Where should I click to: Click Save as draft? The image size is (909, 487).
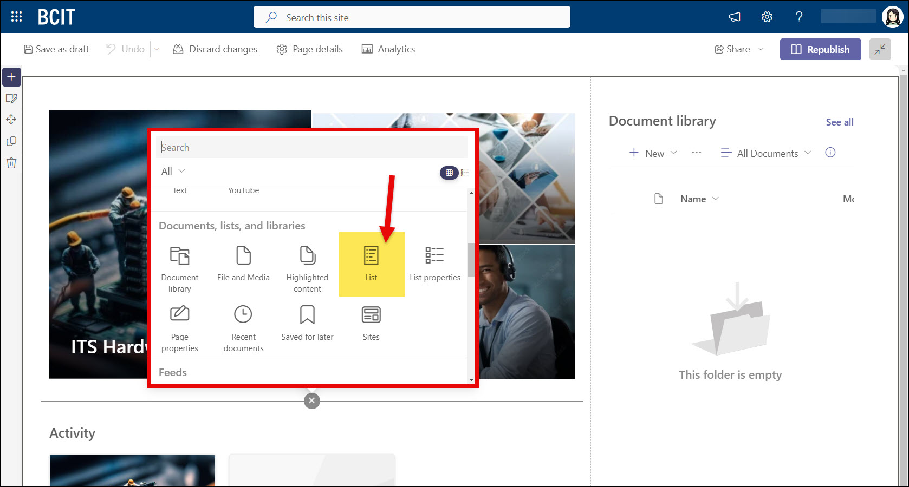pos(56,49)
